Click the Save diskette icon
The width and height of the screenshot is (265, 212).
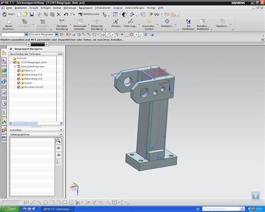(x=31, y=14)
